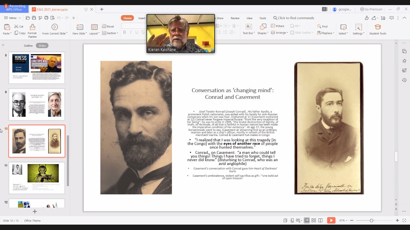Viewport: 410px width, 230px height.
Task: Switch the slide pane to Outline view
Action: click(28, 46)
